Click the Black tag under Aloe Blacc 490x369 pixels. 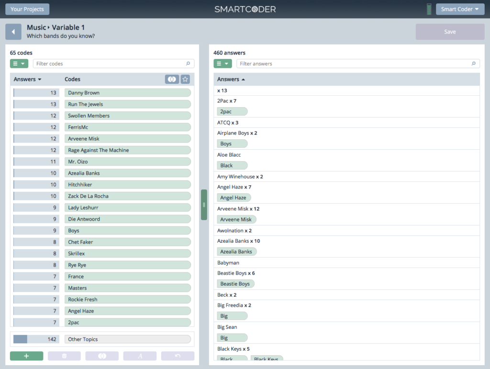click(x=232, y=165)
